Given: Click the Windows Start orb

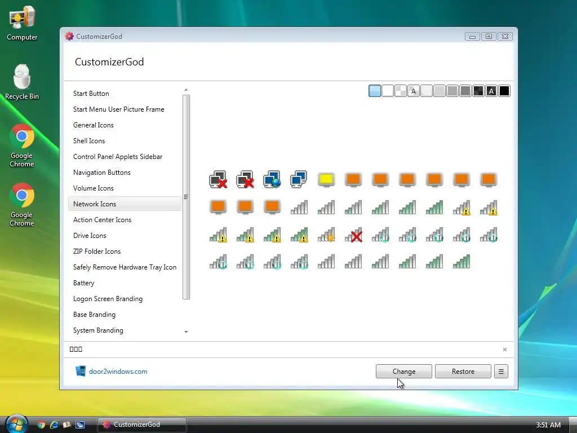Looking at the screenshot, I should pyautogui.click(x=16, y=424).
